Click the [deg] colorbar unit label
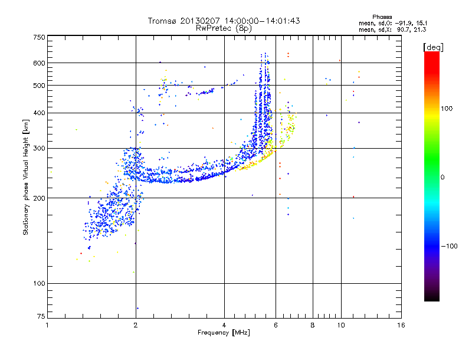 click(433, 47)
